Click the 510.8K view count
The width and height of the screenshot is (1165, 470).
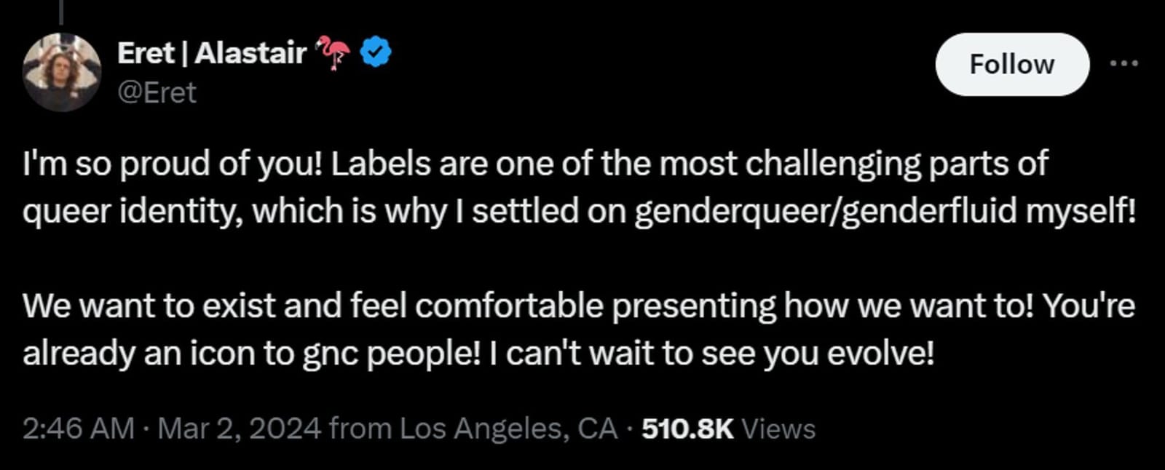[687, 429]
